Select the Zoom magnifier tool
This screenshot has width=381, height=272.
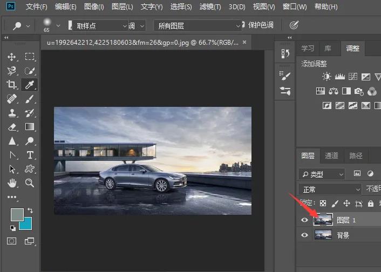[30, 183]
